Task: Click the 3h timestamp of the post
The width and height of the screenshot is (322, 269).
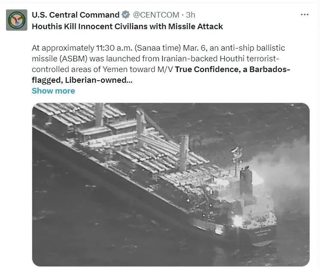Action: pos(190,15)
